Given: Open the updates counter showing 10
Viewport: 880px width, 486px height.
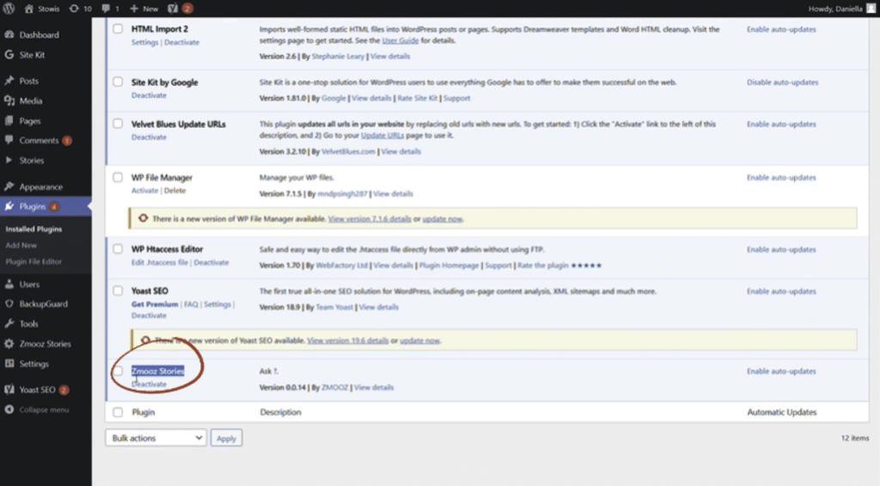Looking at the screenshot, I should [x=80, y=9].
